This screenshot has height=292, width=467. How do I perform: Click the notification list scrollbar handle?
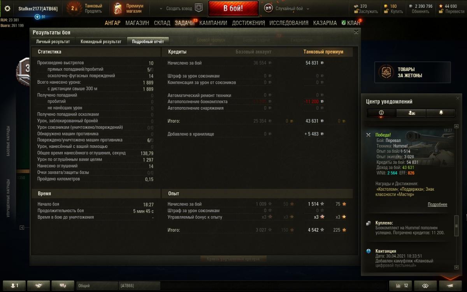point(456,222)
